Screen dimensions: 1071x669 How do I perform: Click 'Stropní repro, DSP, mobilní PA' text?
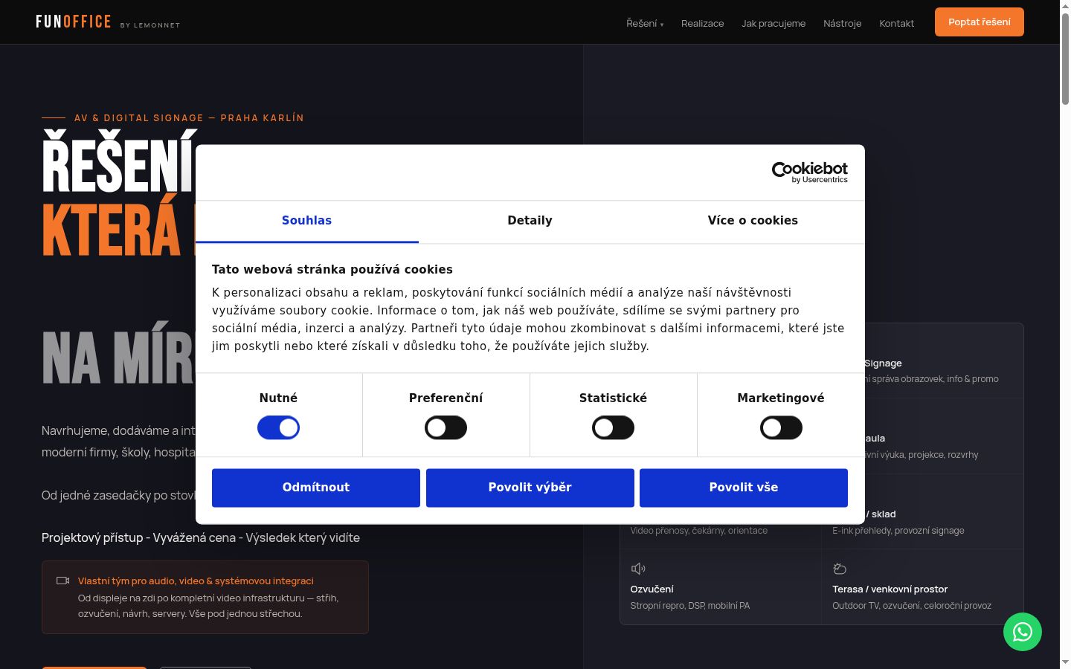click(x=690, y=606)
